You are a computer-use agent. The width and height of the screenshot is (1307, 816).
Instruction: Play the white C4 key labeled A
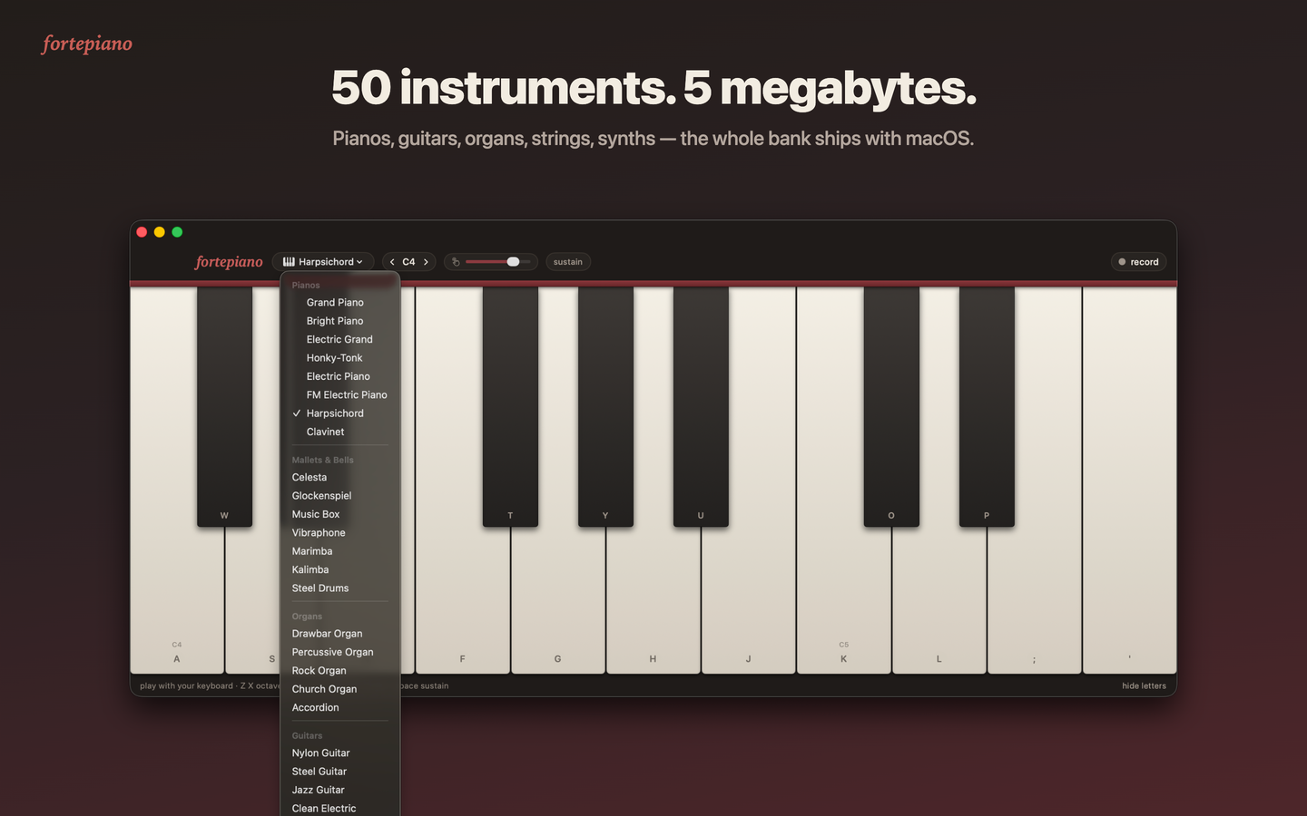[177, 598]
